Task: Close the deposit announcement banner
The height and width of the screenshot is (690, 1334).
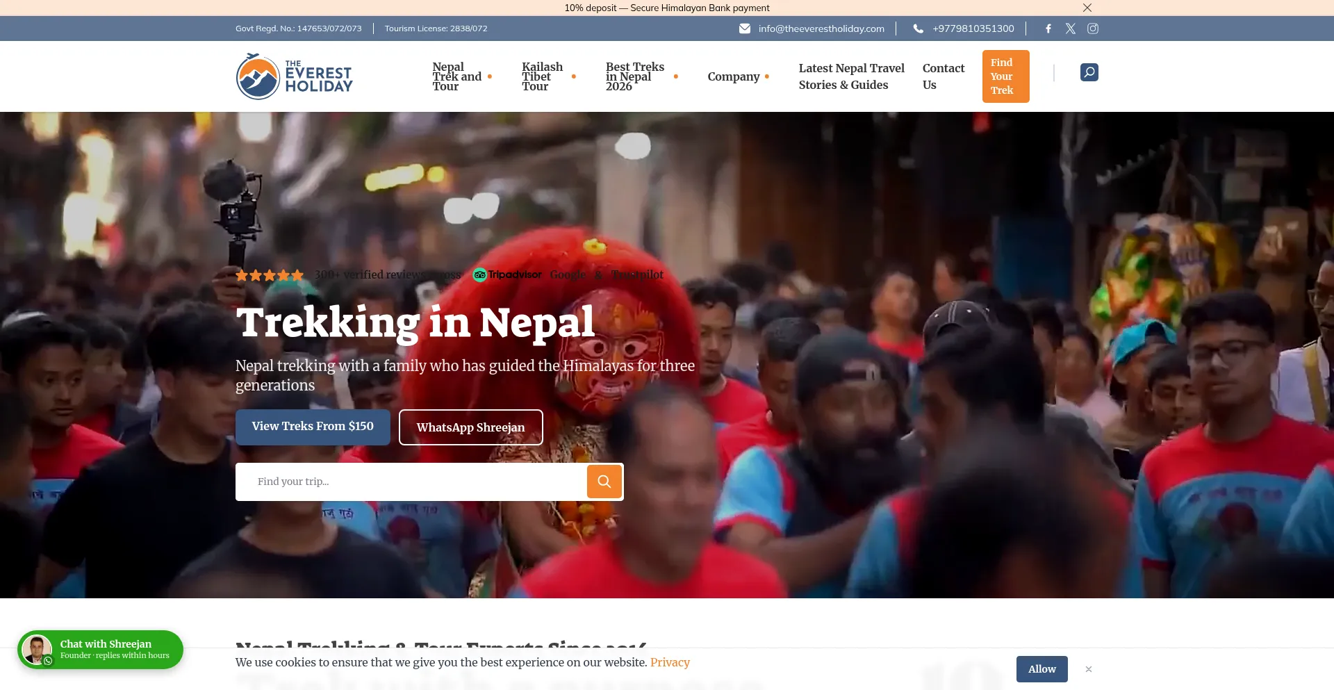Action: click(1087, 8)
